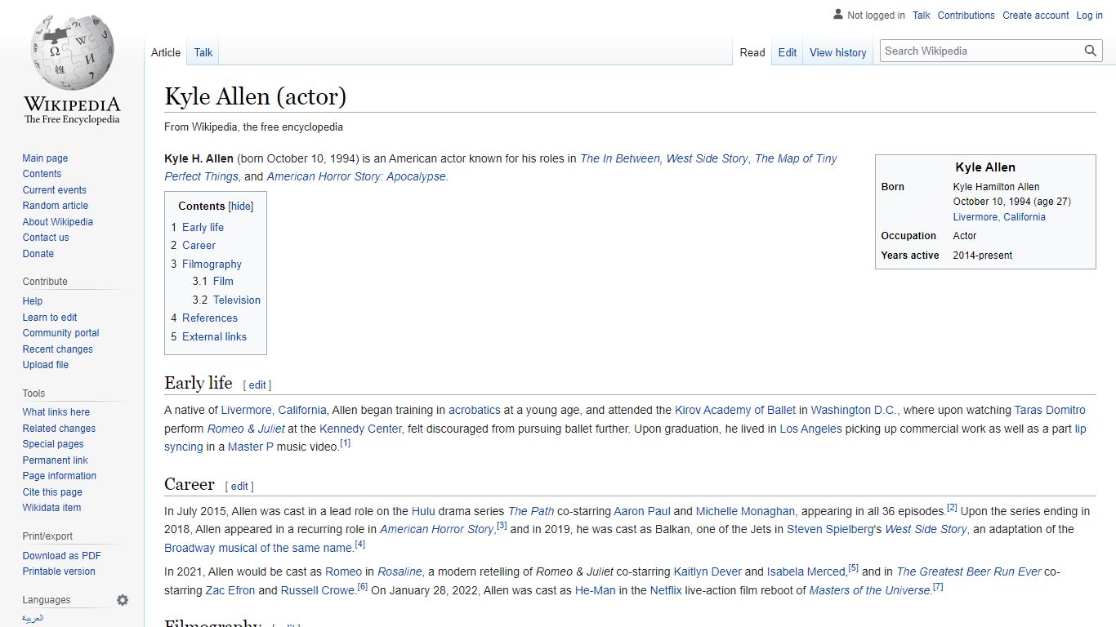Open the Kaitlyn Dever link

coord(708,572)
